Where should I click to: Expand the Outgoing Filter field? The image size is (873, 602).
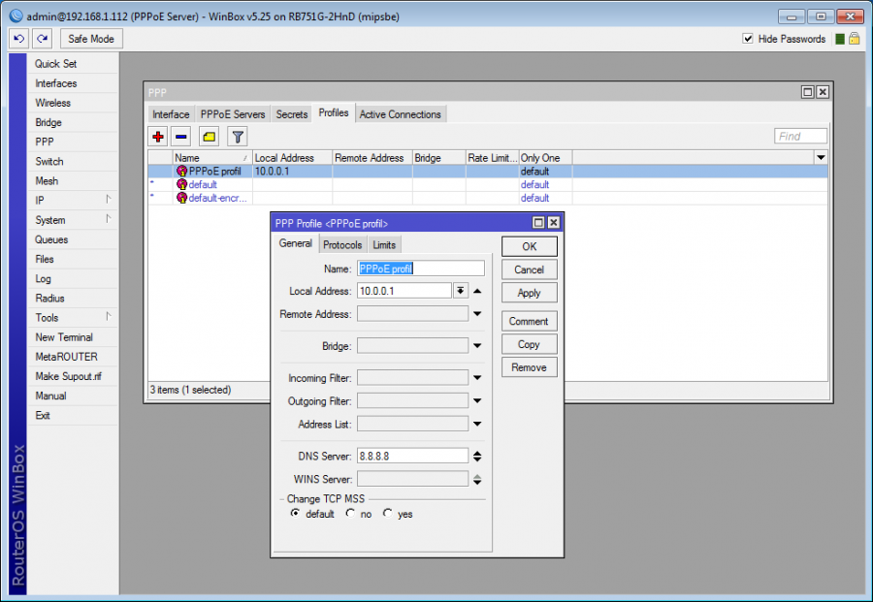(x=477, y=400)
